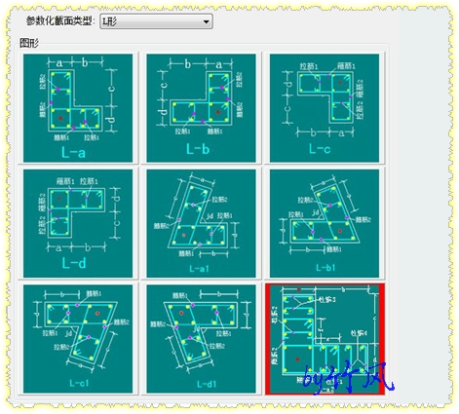Click the cyan L-a caption text
Image resolution: width=459 pixels, height=414 pixels.
[73, 152]
